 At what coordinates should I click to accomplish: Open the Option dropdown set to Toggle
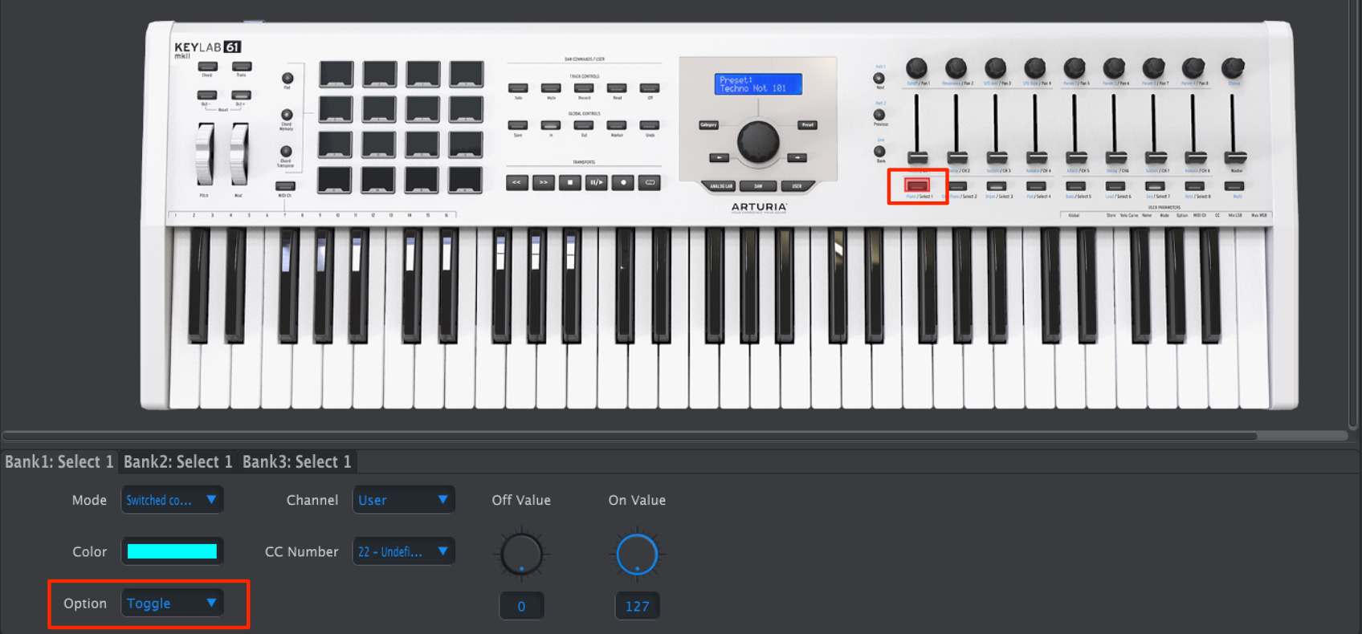(172, 603)
